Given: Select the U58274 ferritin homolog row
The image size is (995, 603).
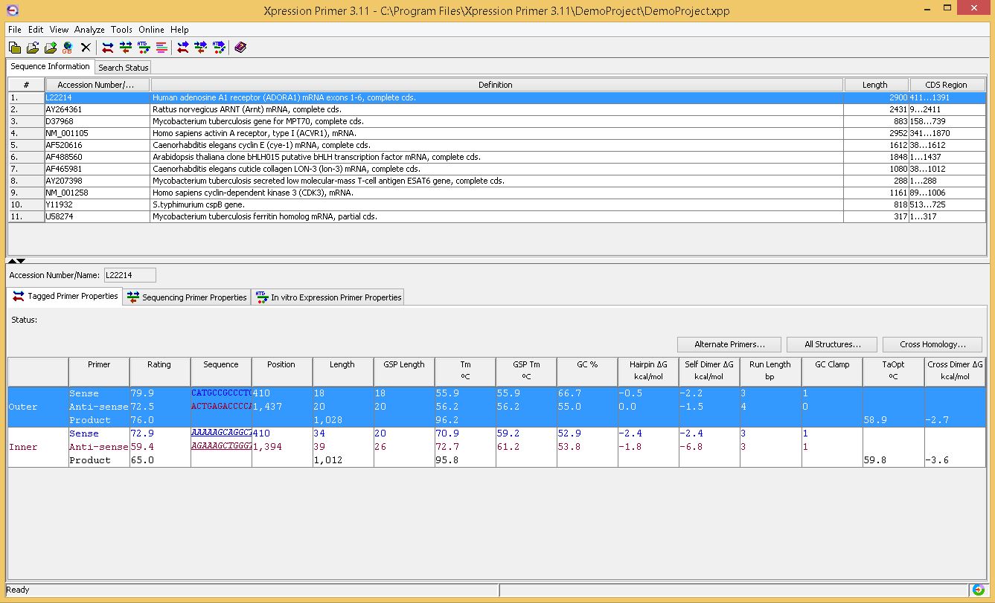Looking at the screenshot, I should tap(498, 216).
